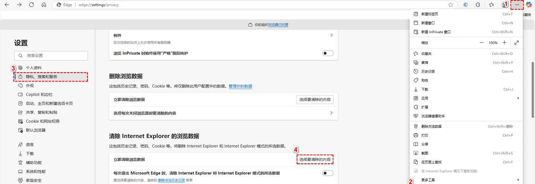Choose 在页面上查找 in the menu
Image resolution: width=535 pixels, height=184 pixels.
click(466, 162)
